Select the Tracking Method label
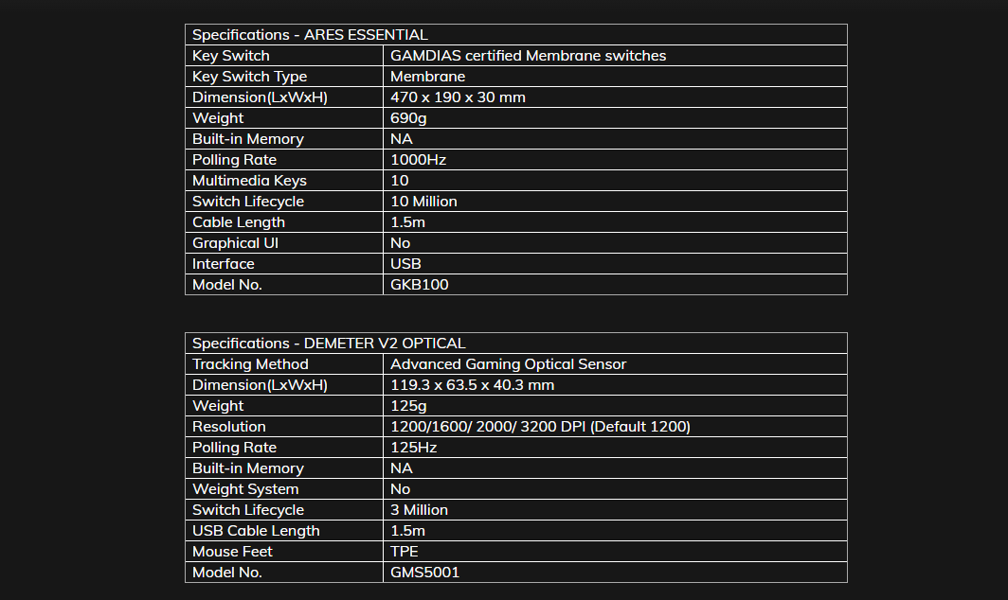 pyautogui.click(x=250, y=364)
